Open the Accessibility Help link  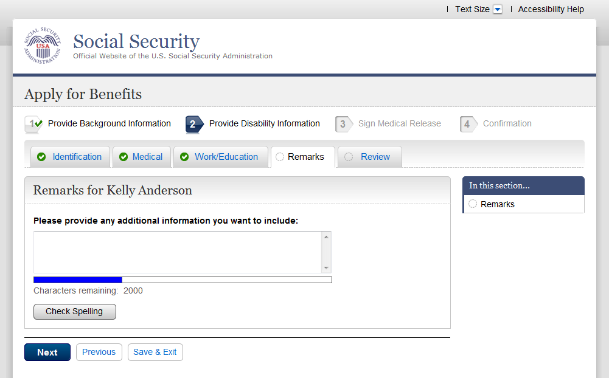[x=551, y=9]
